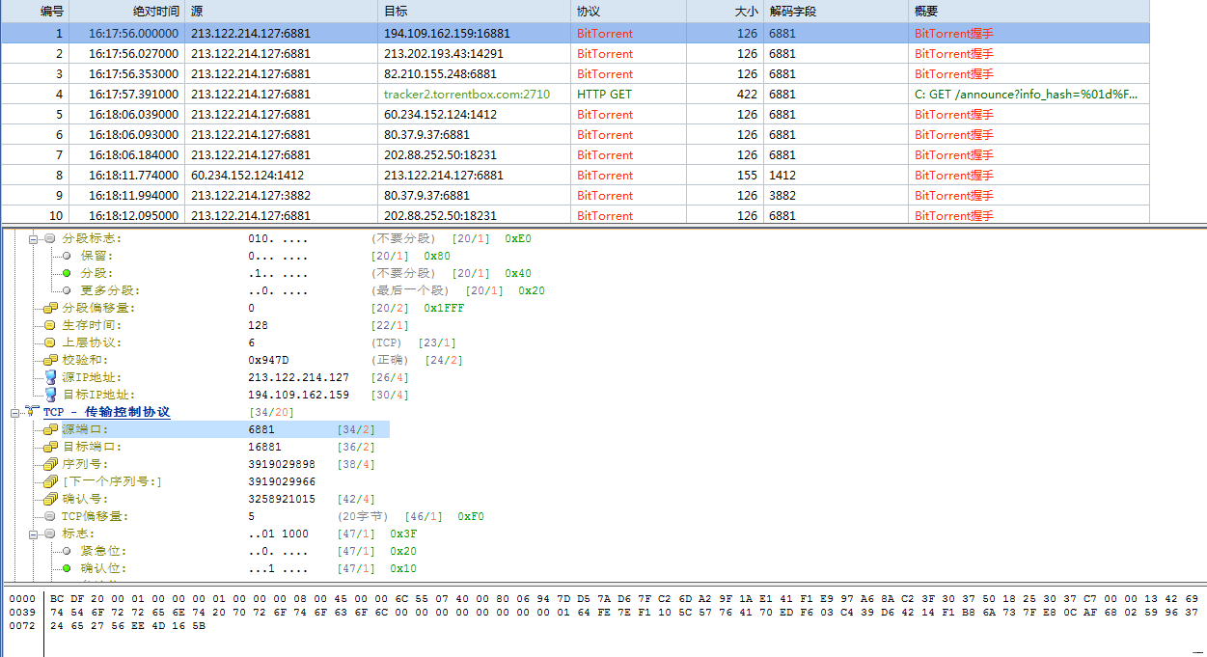Viewport: 1207px width, 657px height.
Task: Select the green 确认位 flag indicator
Action: (x=67, y=568)
